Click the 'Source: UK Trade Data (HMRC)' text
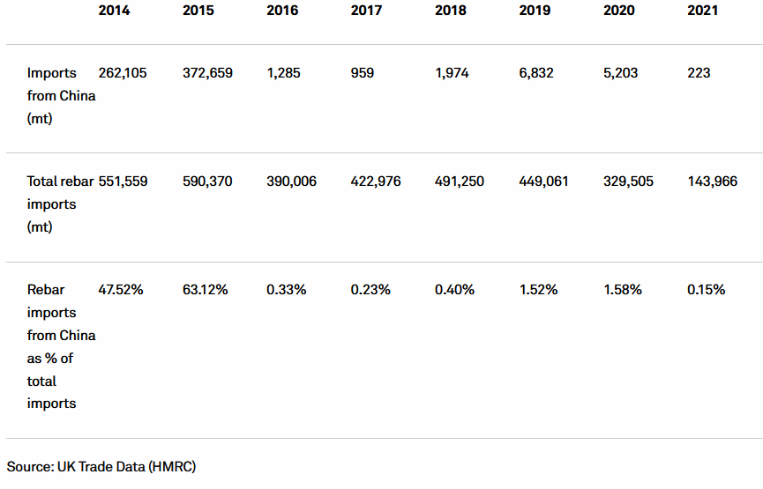This screenshot has width=763, height=489. [x=101, y=466]
